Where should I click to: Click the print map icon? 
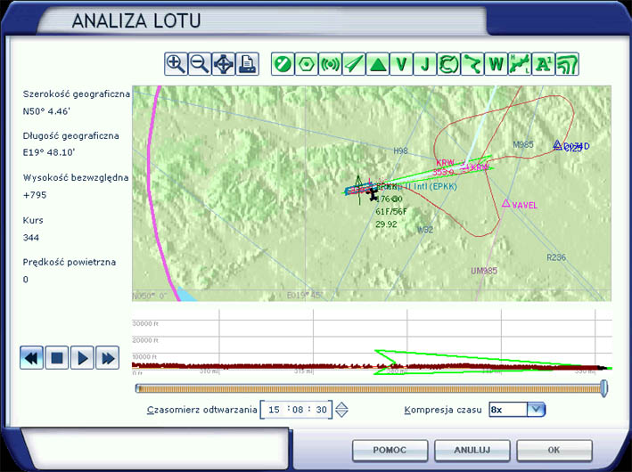[x=247, y=63]
